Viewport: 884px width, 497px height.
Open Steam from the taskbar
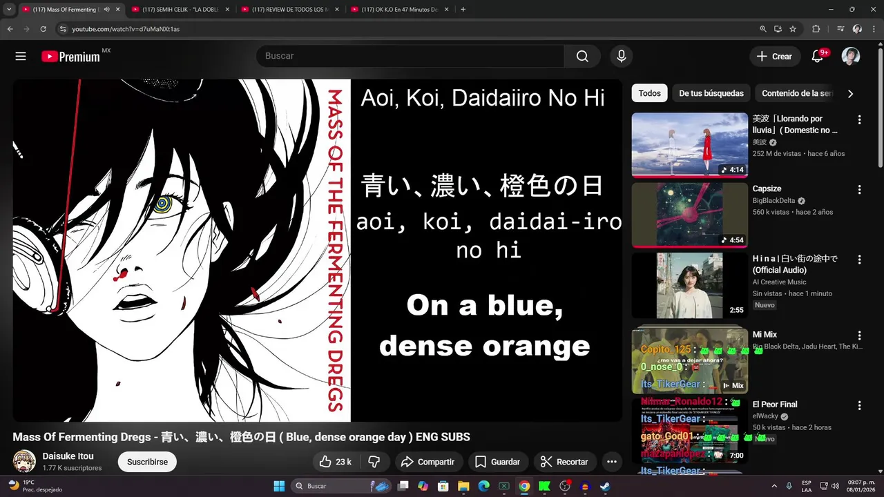pyautogui.click(x=605, y=486)
